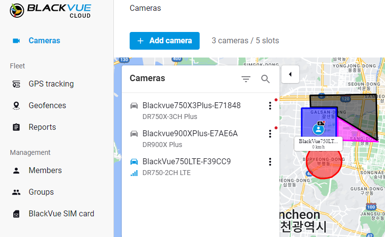Click the SIM card icon
The height and width of the screenshot is (237, 385).
[x=16, y=214]
